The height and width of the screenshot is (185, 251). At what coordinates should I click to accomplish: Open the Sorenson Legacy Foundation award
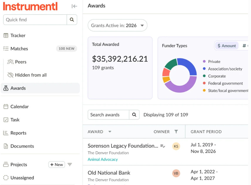point(123,146)
